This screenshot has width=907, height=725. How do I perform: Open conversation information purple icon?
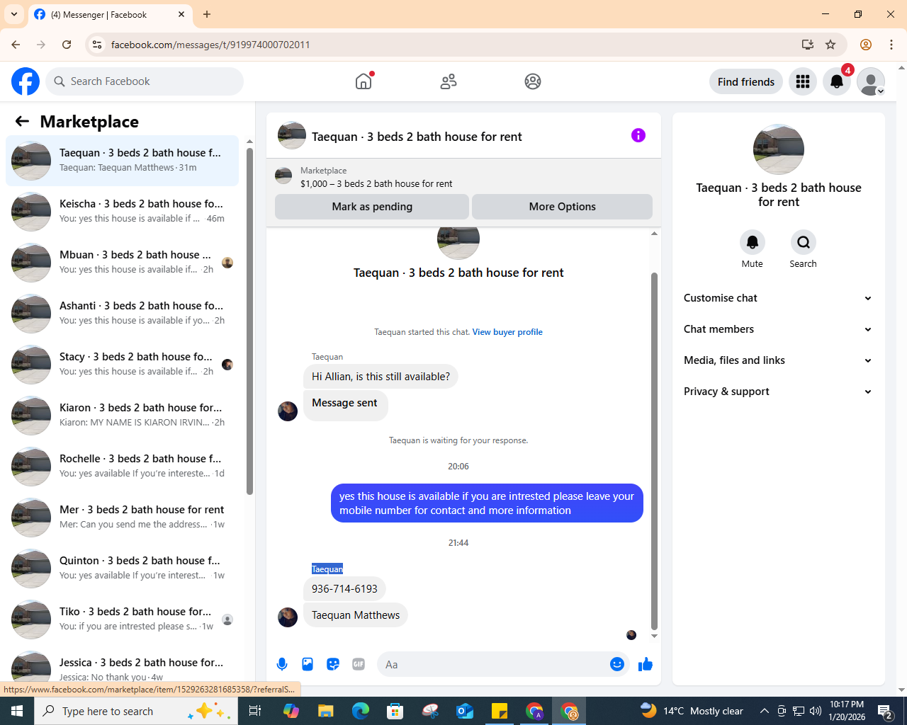coord(638,135)
